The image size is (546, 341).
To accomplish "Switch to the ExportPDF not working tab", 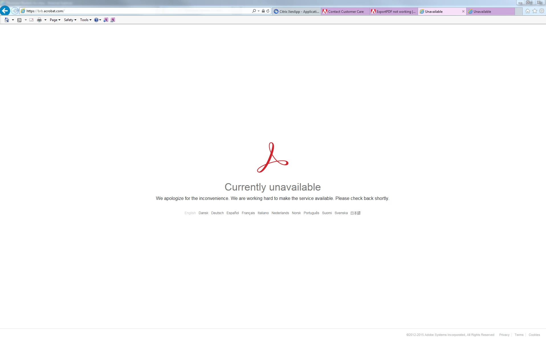I will 394,12.
